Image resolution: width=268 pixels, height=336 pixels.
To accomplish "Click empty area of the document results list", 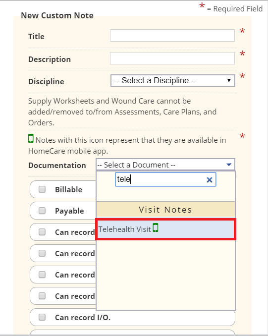I will [x=165, y=274].
